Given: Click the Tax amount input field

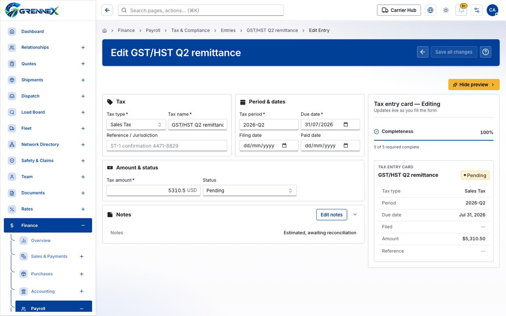Looking at the screenshot, I should [153, 190].
